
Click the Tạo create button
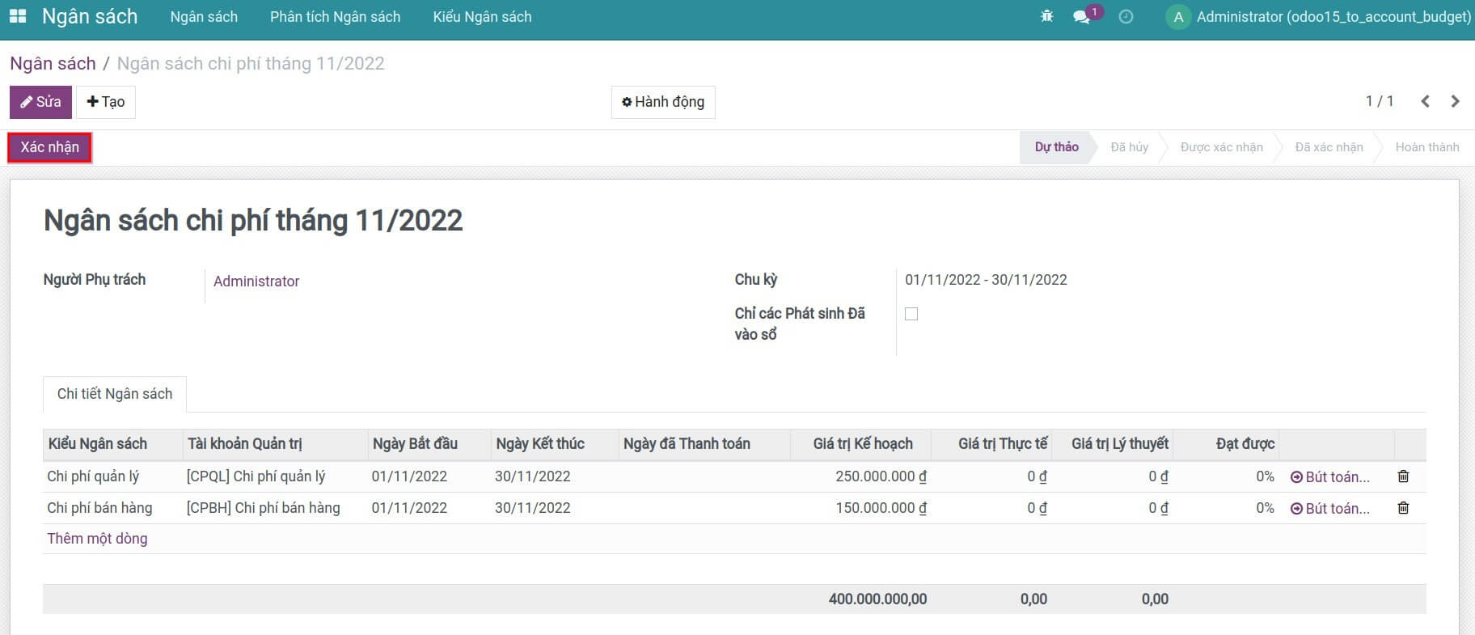click(x=106, y=102)
